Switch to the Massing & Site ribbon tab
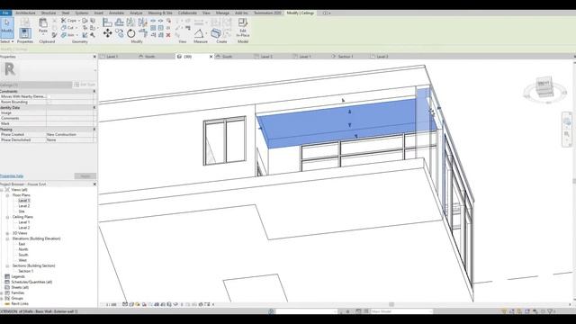576x324 pixels. [x=160, y=13]
